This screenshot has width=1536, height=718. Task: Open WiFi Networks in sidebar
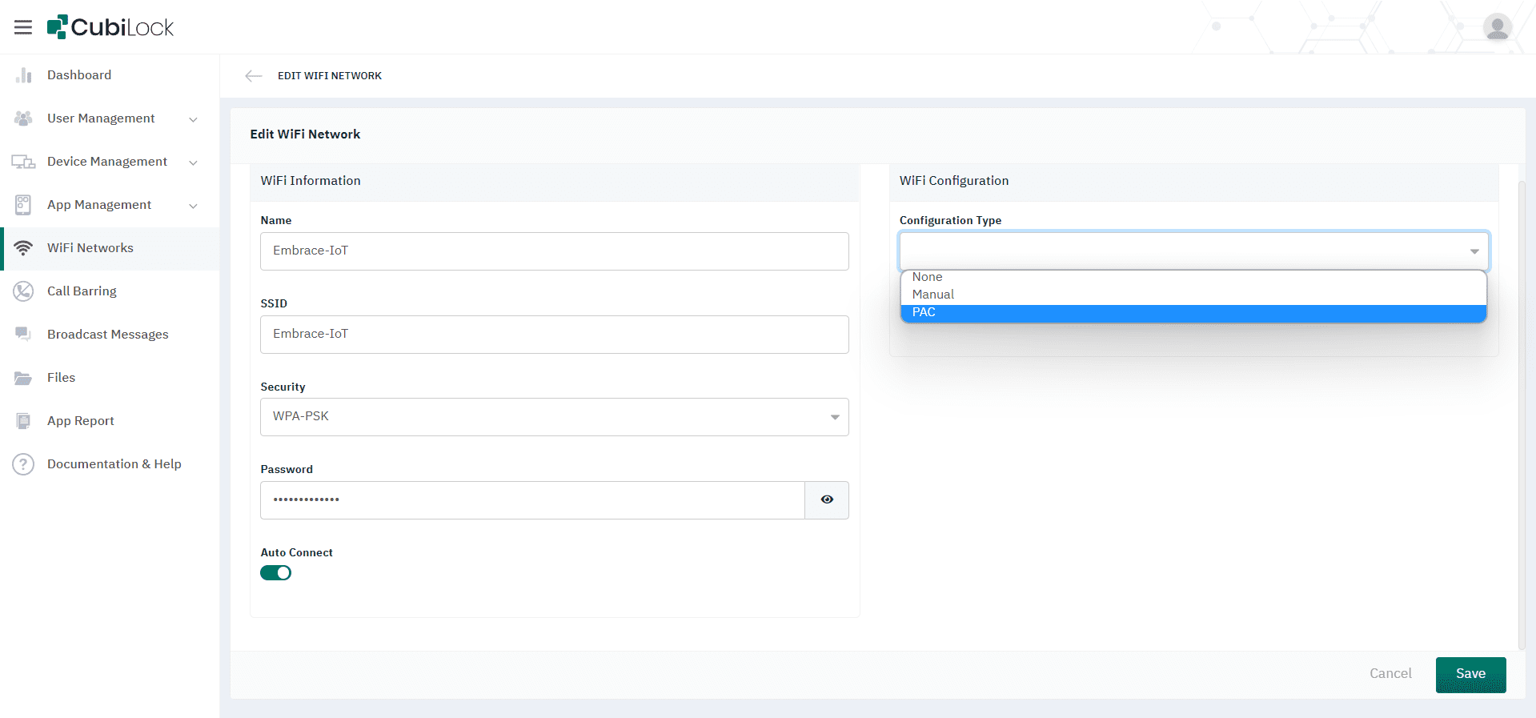click(110, 248)
